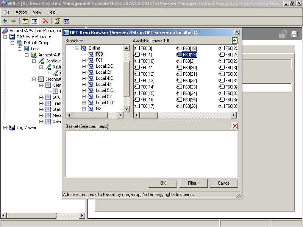Expand the Log Viewer tree node
303x227 pixels.
(x=5, y=127)
